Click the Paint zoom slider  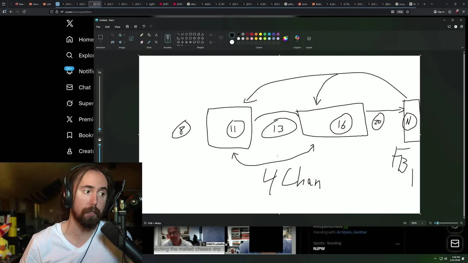tap(446, 223)
